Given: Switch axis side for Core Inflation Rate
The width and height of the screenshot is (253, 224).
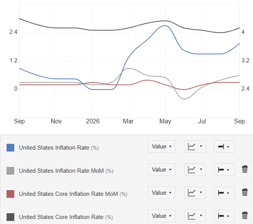Looking at the screenshot, I should coord(224,216).
